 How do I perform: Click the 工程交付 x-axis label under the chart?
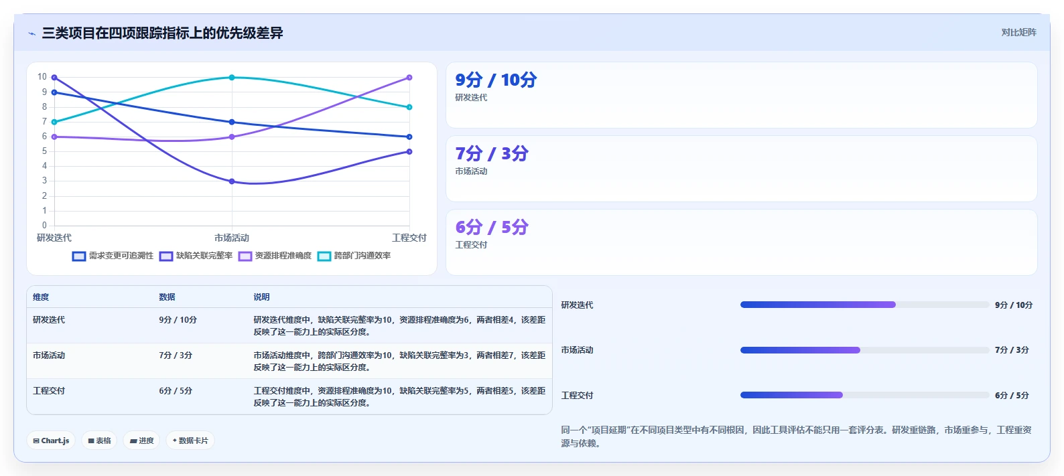pyautogui.click(x=409, y=238)
